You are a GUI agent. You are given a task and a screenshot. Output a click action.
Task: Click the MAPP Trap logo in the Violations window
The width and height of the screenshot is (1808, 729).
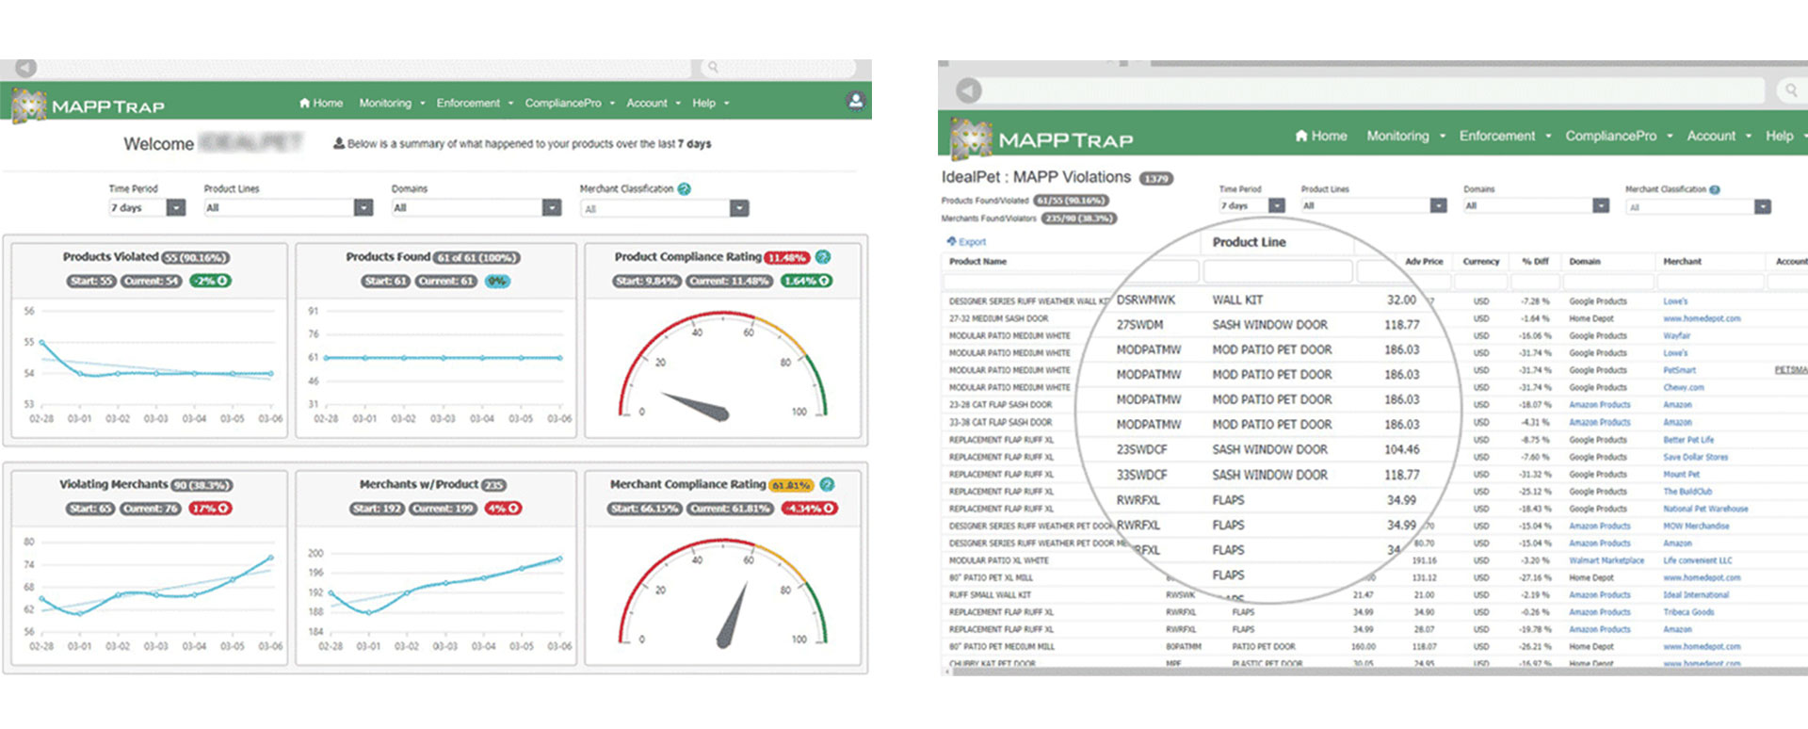[x=1042, y=138]
